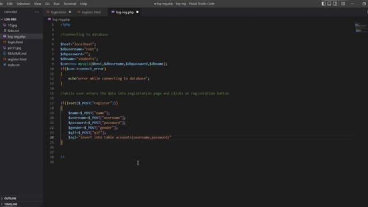This screenshot has width=368, height=207.
Task: Toggle primary side bar layout icon
Action: (324, 3)
